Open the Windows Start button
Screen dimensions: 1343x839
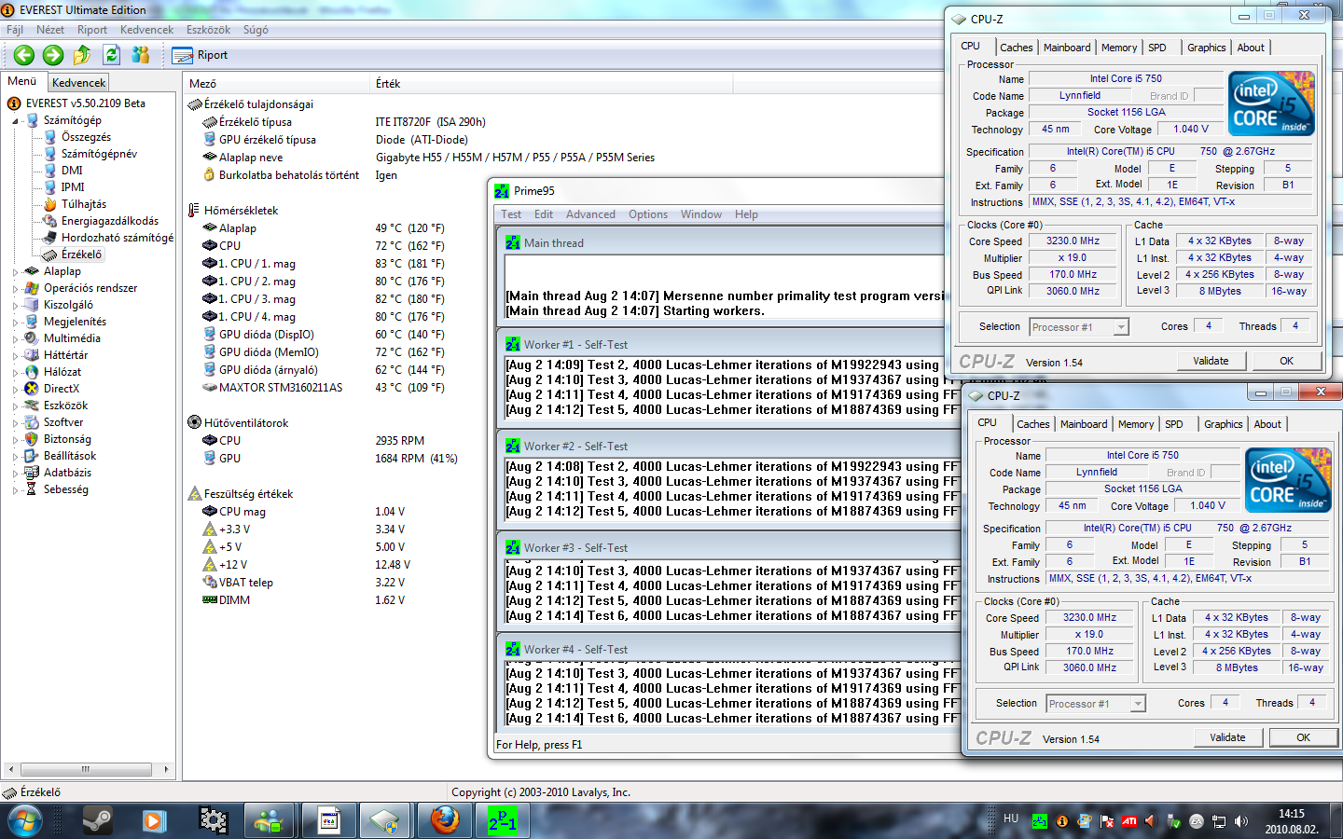(x=25, y=821)
